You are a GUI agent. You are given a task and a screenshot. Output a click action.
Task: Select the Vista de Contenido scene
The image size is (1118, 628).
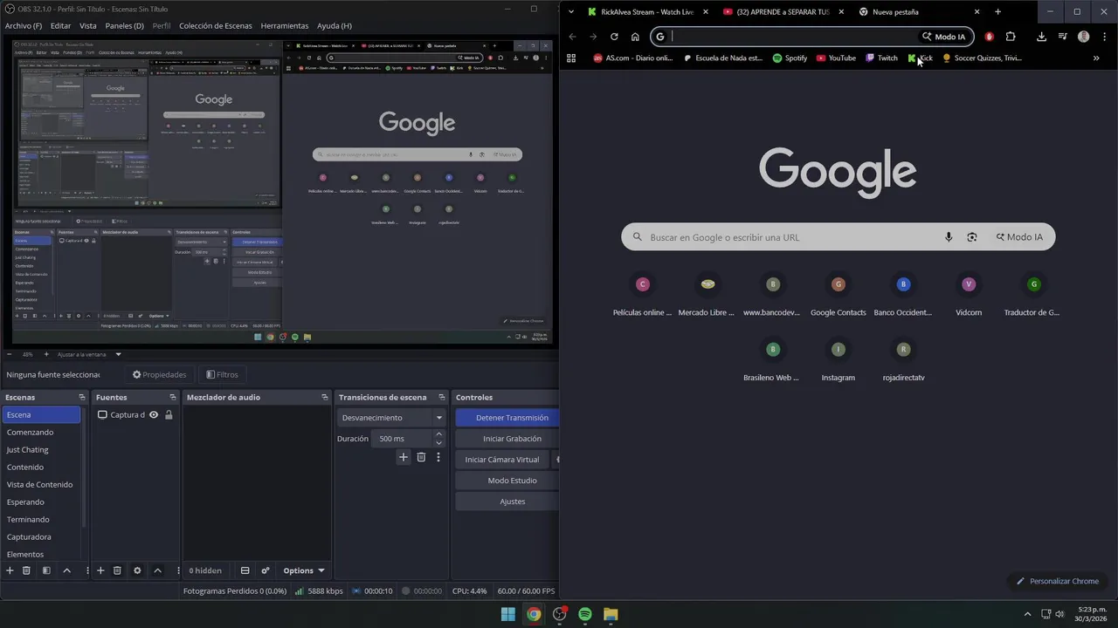pos(42,485)
